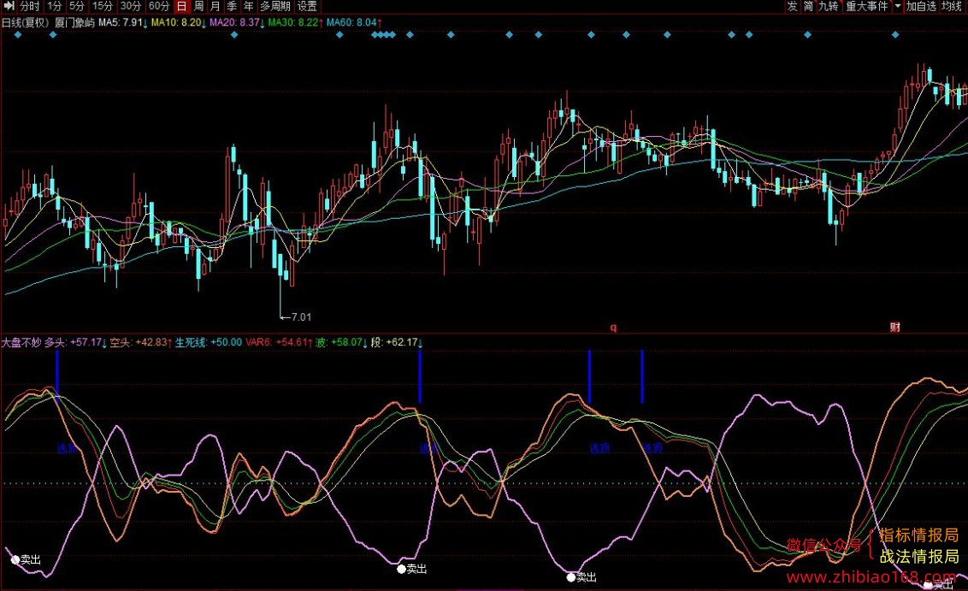
Task: Select the 60分 period tab
Action: click(159, 6)
